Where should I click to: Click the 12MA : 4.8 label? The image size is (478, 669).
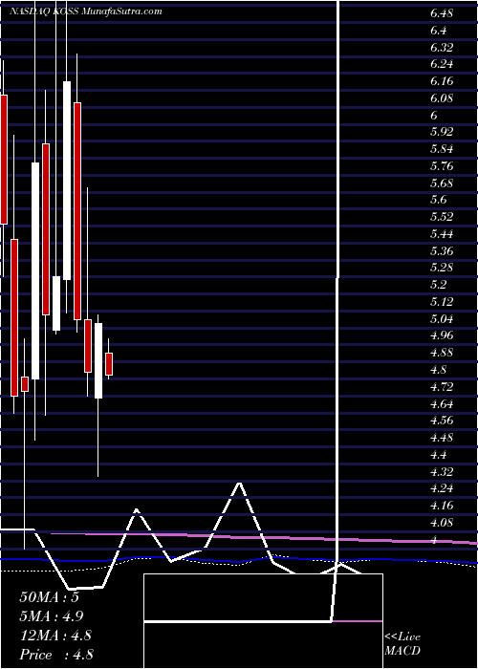point(56,636)
